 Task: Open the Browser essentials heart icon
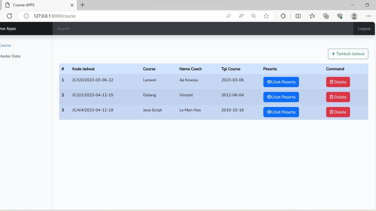click(340, 16)
